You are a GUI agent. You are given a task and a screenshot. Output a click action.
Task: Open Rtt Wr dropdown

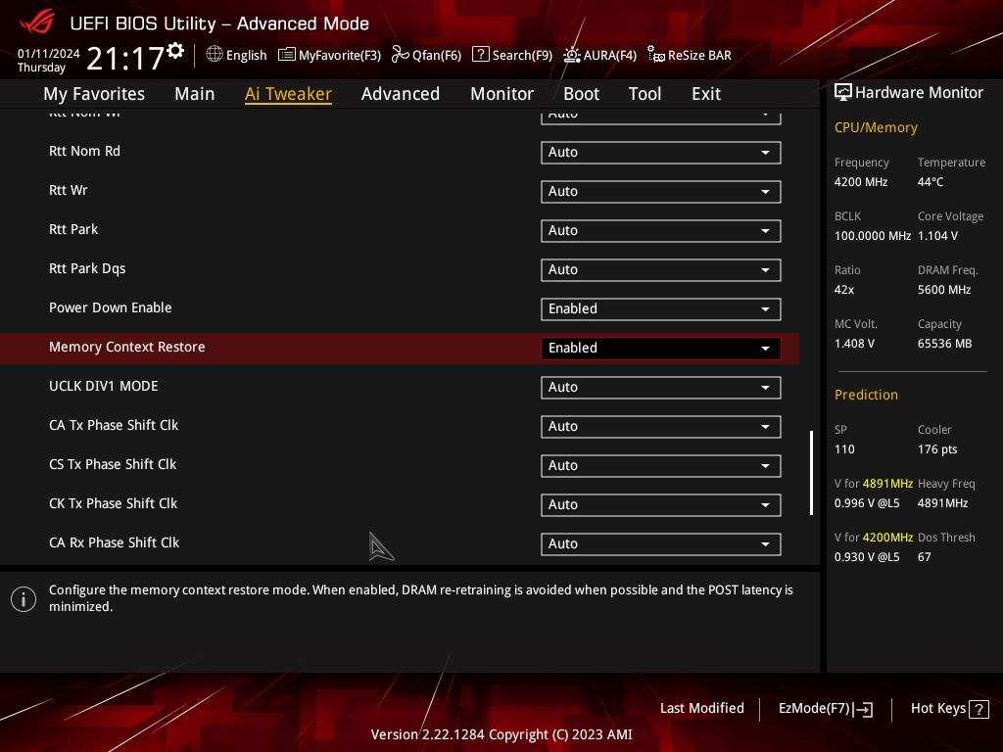coord(660,191)
